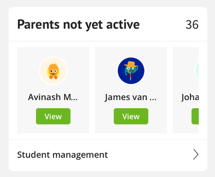Screen dimensions: 215x177
Task: Click empty header area beside the title
Action: 162,24
